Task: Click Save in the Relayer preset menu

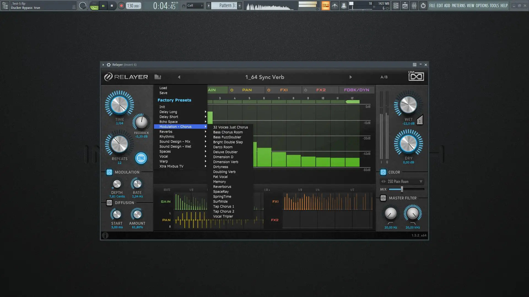Action: click(x=163, y=93)
